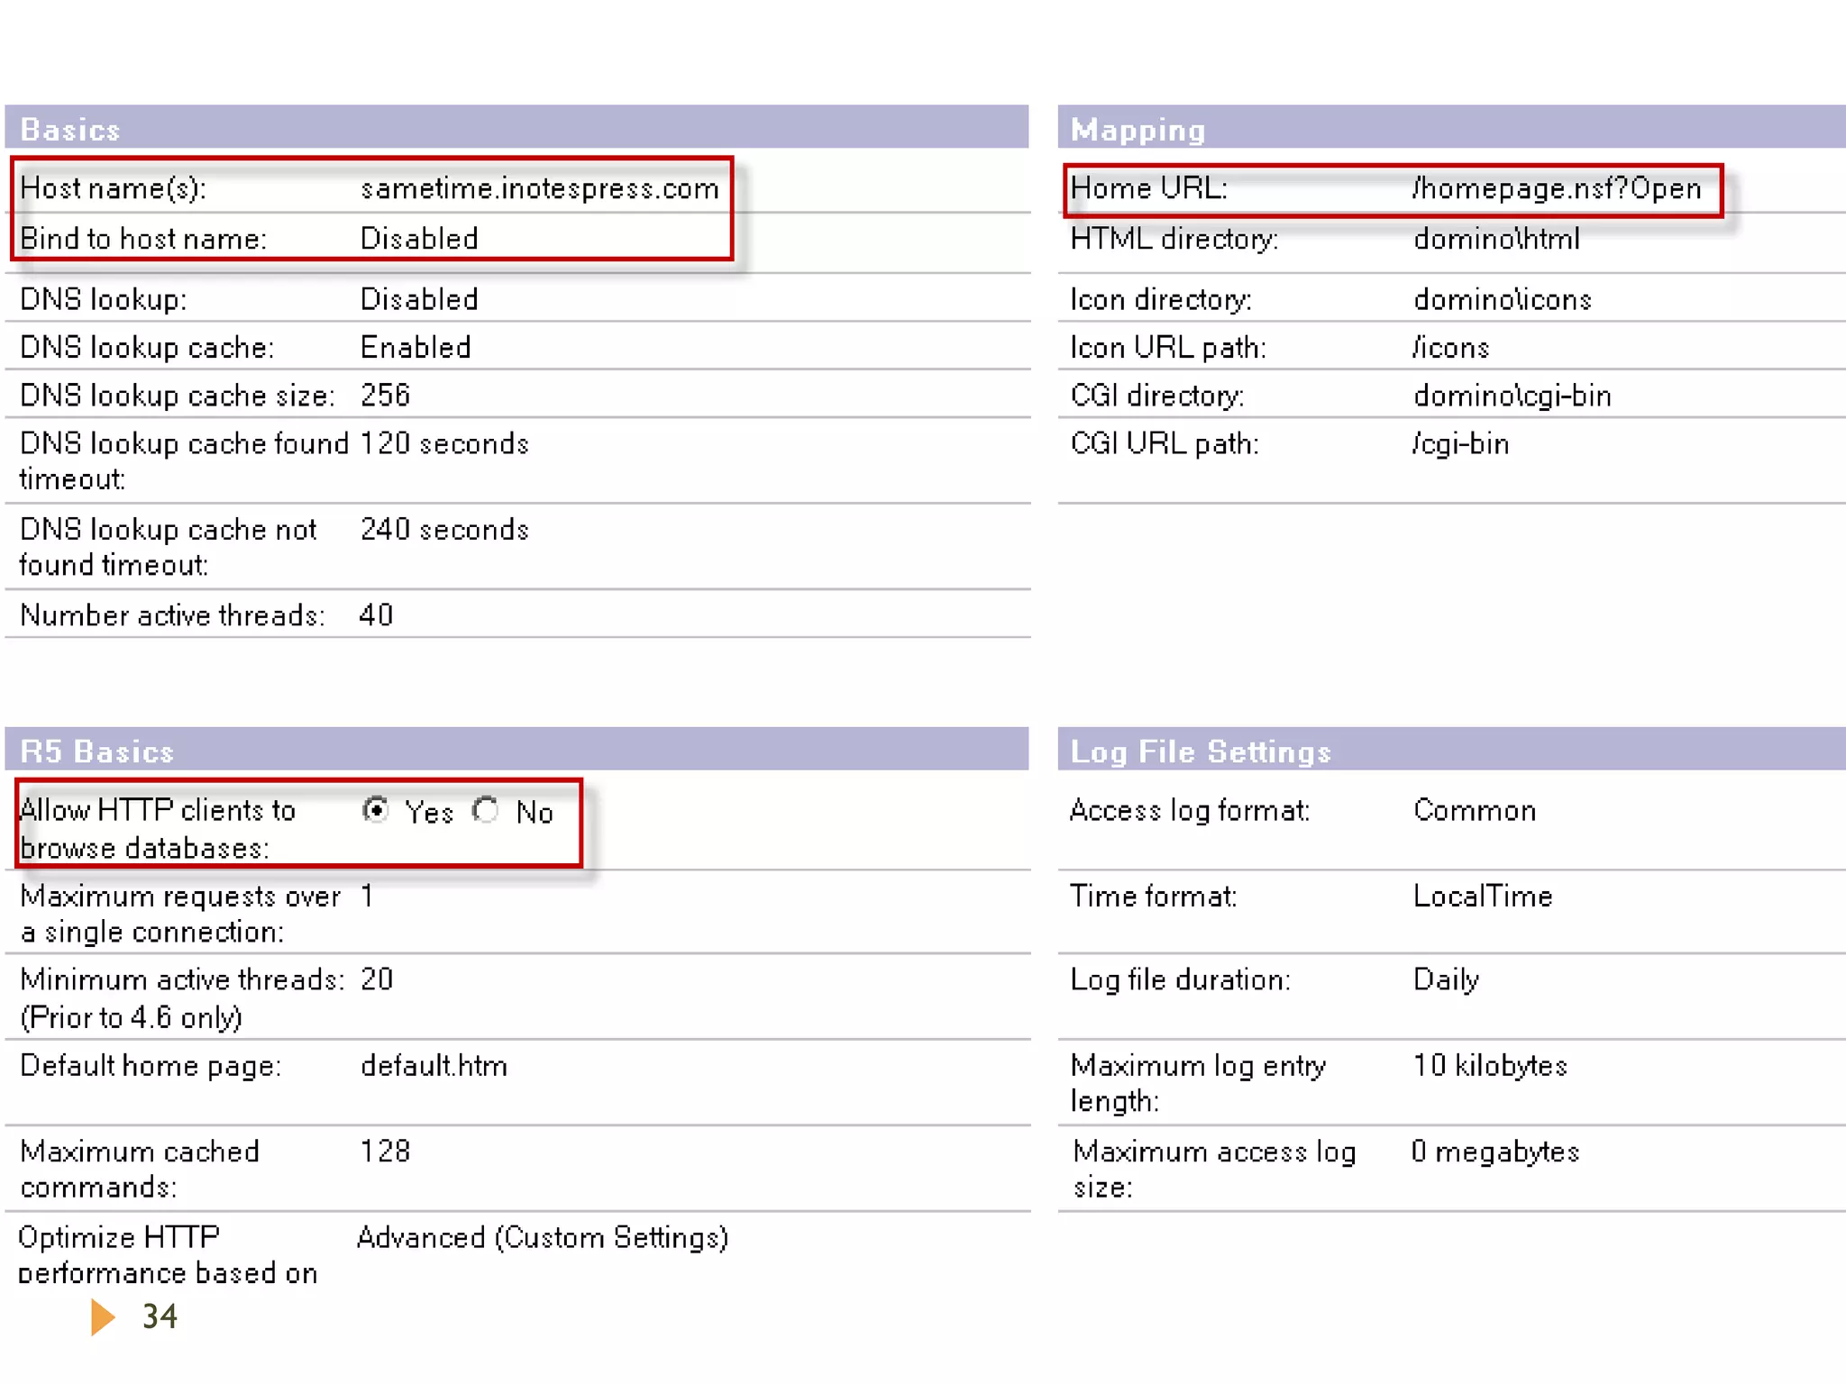Click the slide number 34
Viewport: 1846px width, 1384px height.
pos(160,1316)
